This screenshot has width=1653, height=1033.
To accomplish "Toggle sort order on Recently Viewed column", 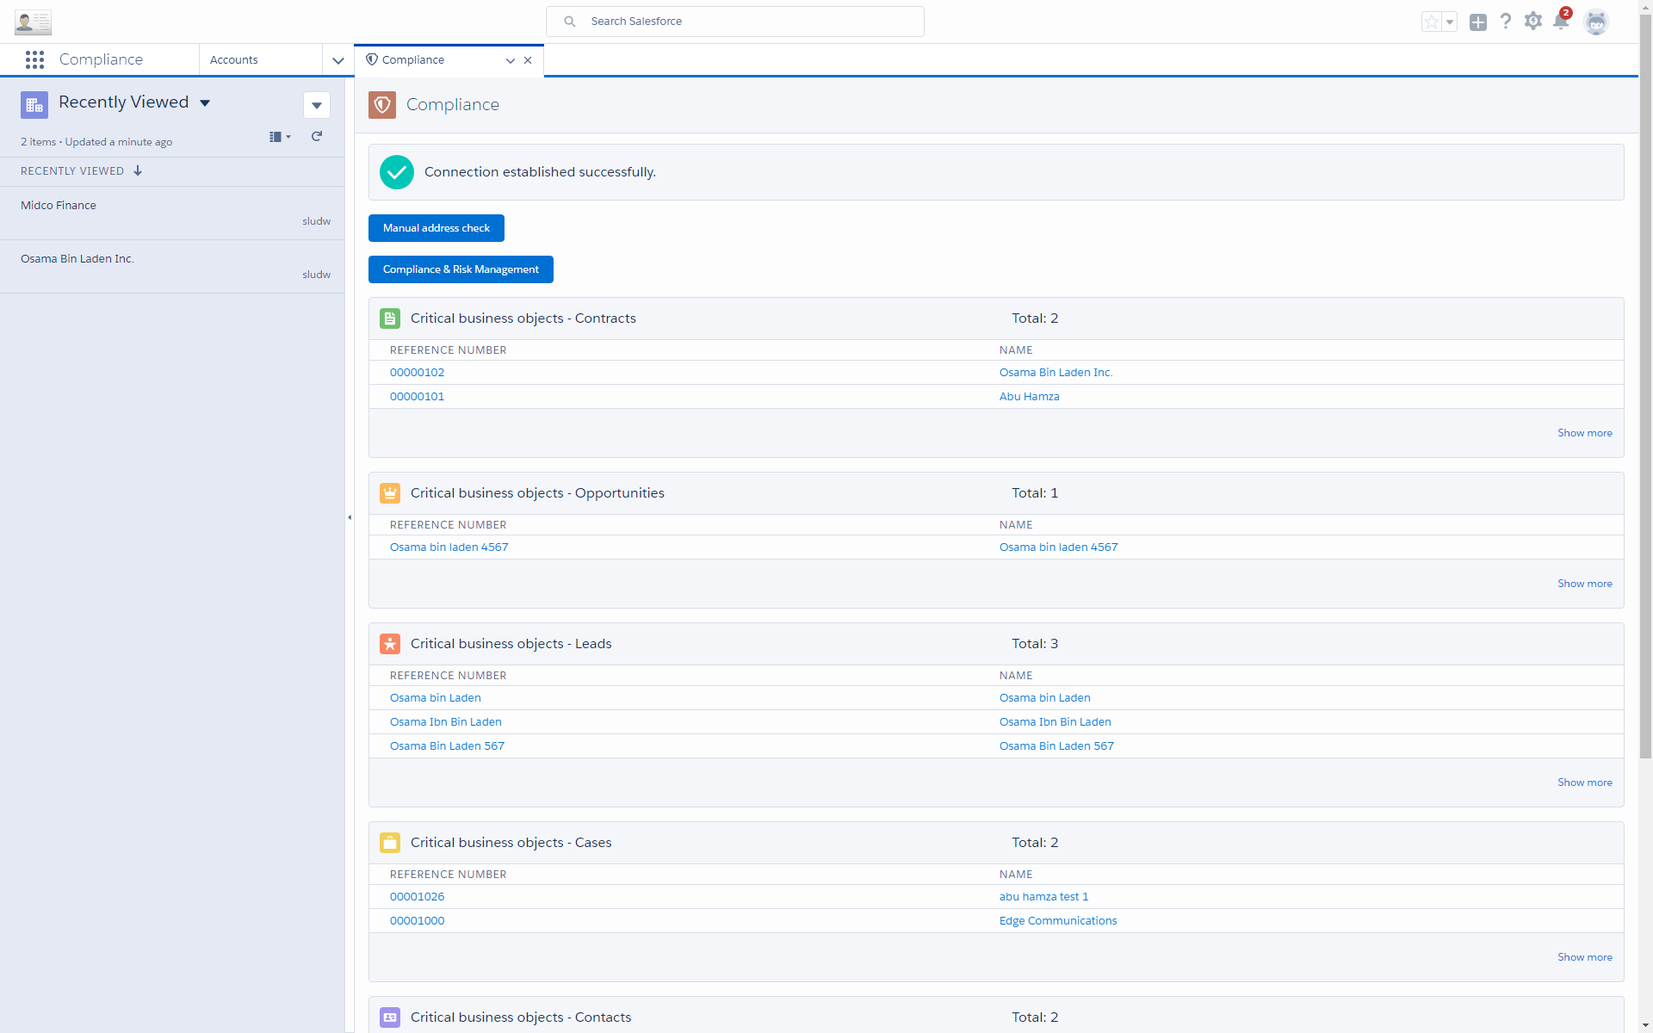I will (138, 170).
